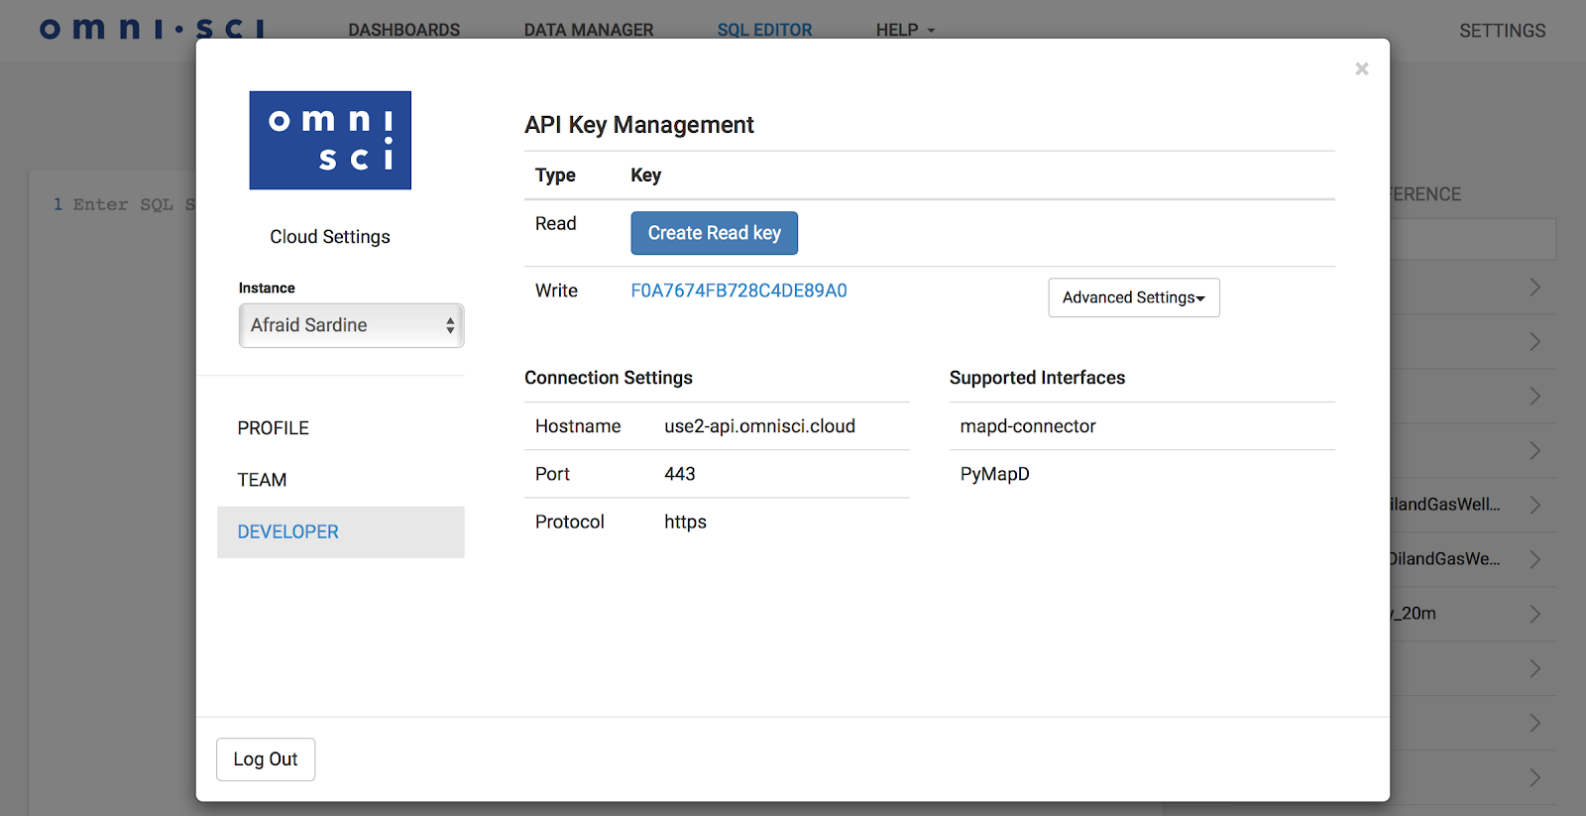Screen dimensions: 1586x816
Task: Click the Log Out button
Action: [266, 759]
